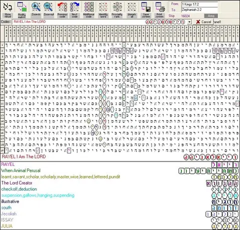Select the RAYEL term in the list
The height and width of the screenshot is (230, 240).
pos(8,164)
